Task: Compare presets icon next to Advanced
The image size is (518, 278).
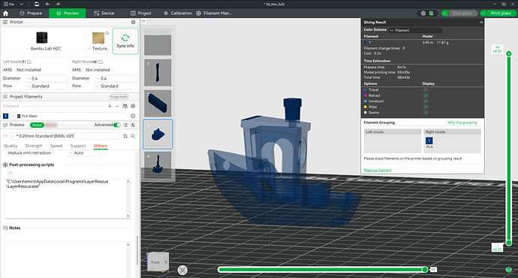Action: tap(133, 125)
